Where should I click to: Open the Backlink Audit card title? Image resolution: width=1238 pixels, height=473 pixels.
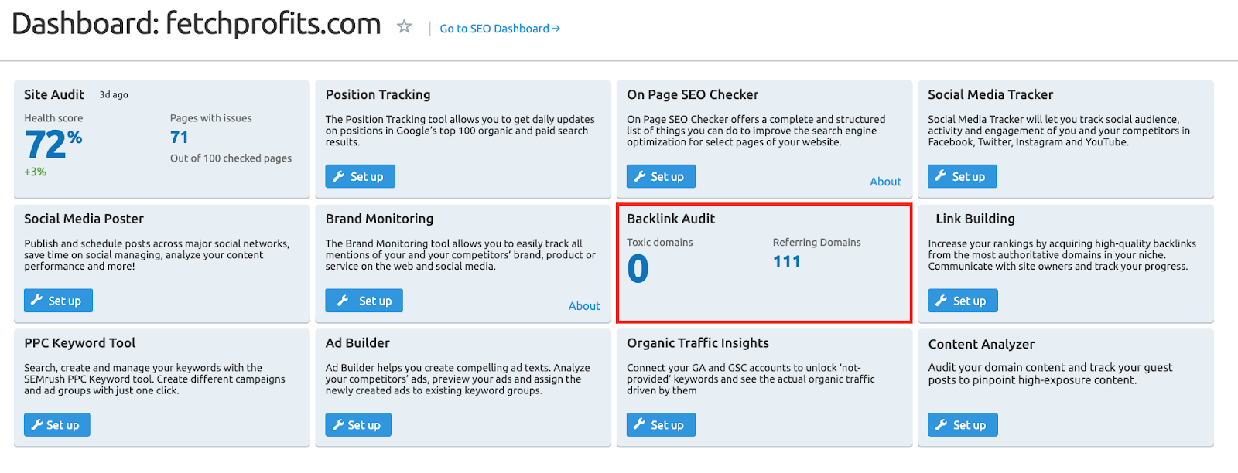coord(671,219)
